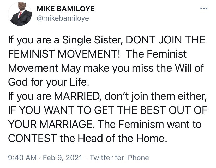216x168 pixels.
Task: Click the Feb 9, 2021 date
Action: pyautogui.click(x=62, y=158)
